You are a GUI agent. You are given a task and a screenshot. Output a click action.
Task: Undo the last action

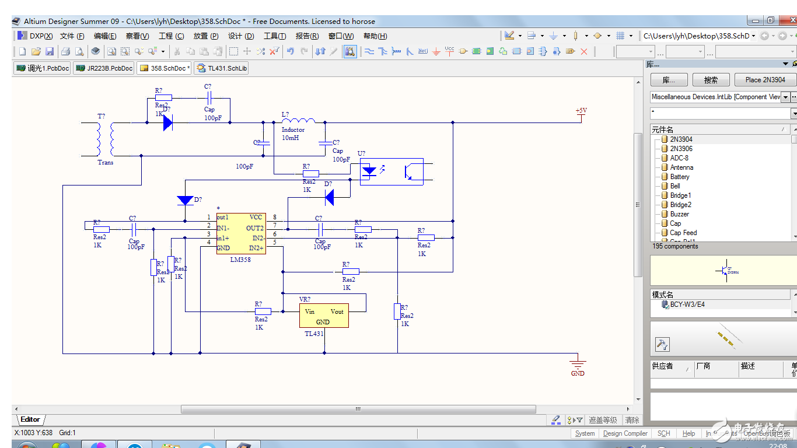[291, 51]
